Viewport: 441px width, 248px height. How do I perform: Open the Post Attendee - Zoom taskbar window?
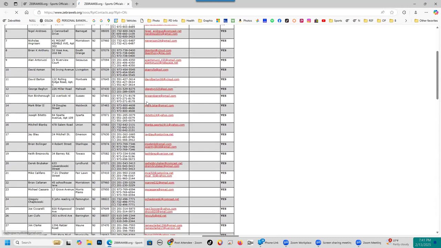click(185, 242)
